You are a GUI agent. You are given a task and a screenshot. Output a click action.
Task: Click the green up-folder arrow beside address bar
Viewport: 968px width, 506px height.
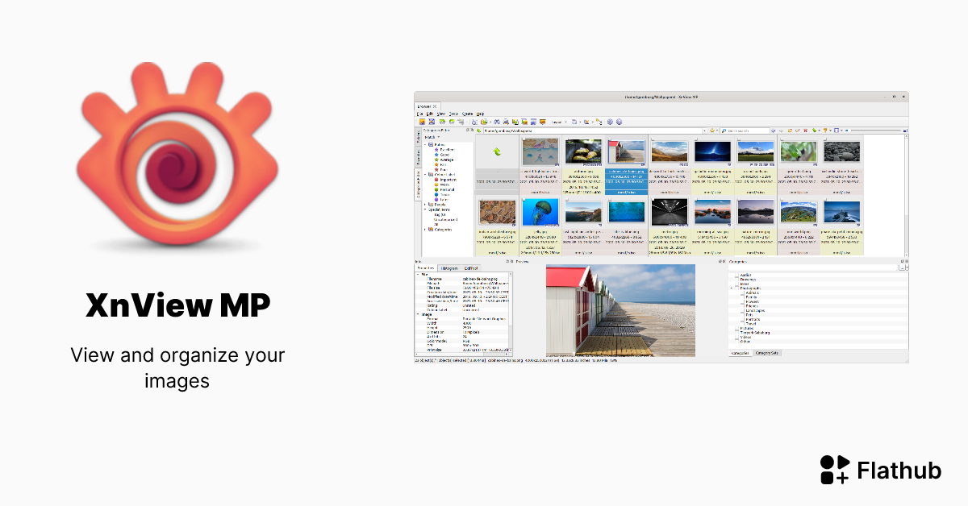479,131
